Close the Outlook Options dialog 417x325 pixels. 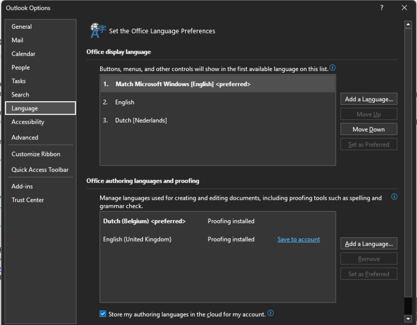404,8
